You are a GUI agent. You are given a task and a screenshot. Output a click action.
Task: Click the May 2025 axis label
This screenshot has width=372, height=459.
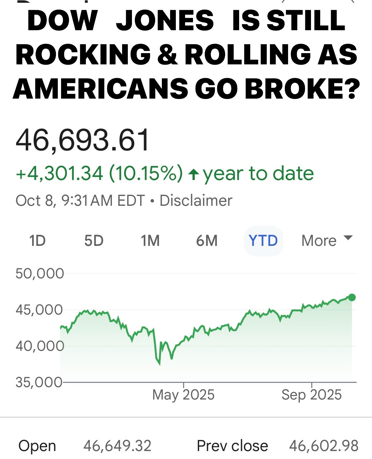pos(184,395)
